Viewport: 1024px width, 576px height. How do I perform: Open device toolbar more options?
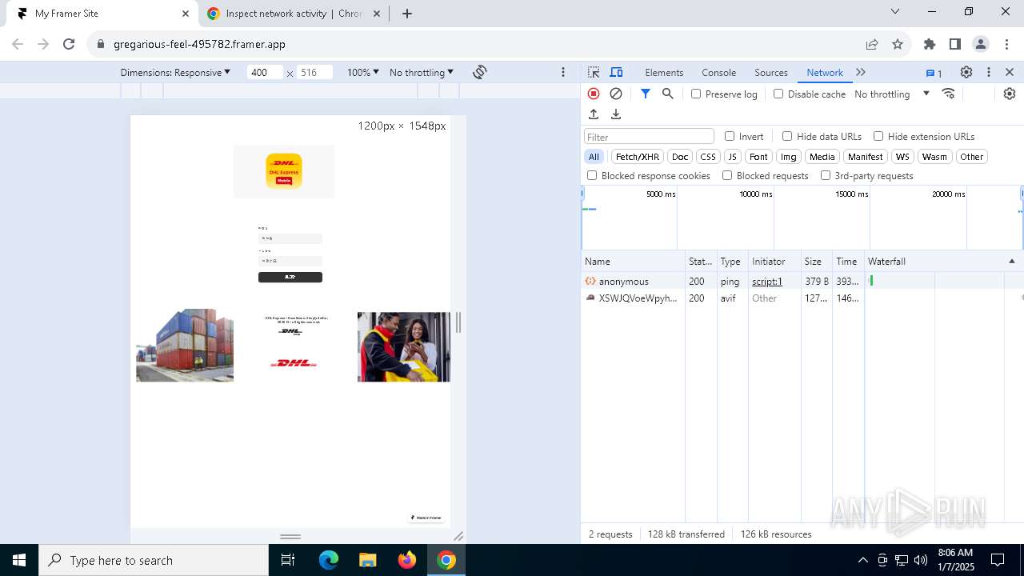pos(563,72)
